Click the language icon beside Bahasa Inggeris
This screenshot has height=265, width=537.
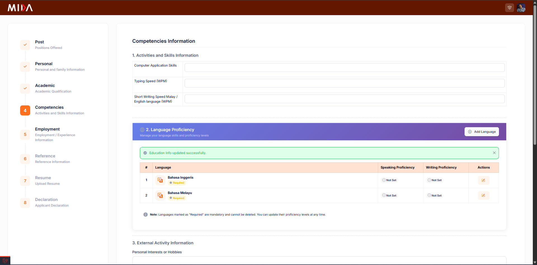[160, 180]
